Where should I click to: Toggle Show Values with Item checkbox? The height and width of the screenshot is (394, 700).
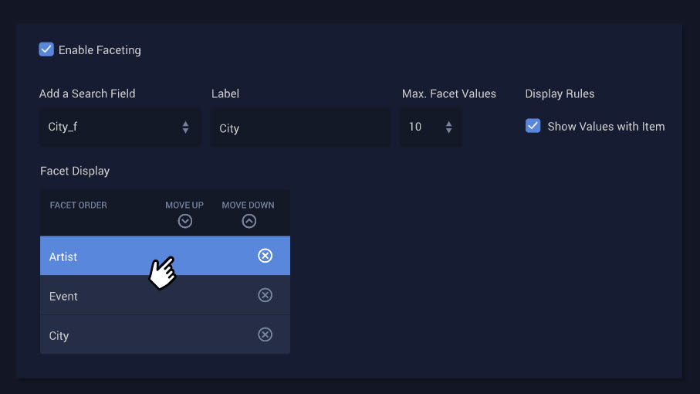pos(533,126)
